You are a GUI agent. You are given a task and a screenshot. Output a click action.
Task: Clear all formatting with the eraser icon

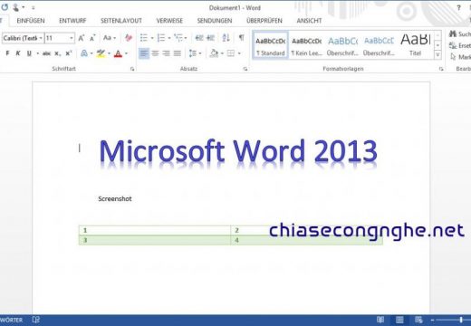click(x=129, y=38)
